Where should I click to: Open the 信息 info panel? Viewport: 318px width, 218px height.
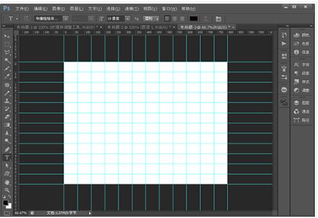(301, 52)
